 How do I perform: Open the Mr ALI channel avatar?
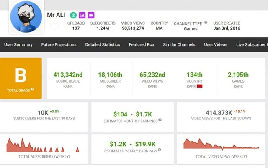tap(26, 17)
